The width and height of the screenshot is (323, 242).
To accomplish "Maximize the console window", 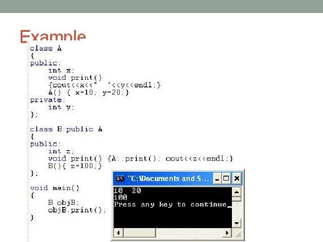I will [226, 178].
